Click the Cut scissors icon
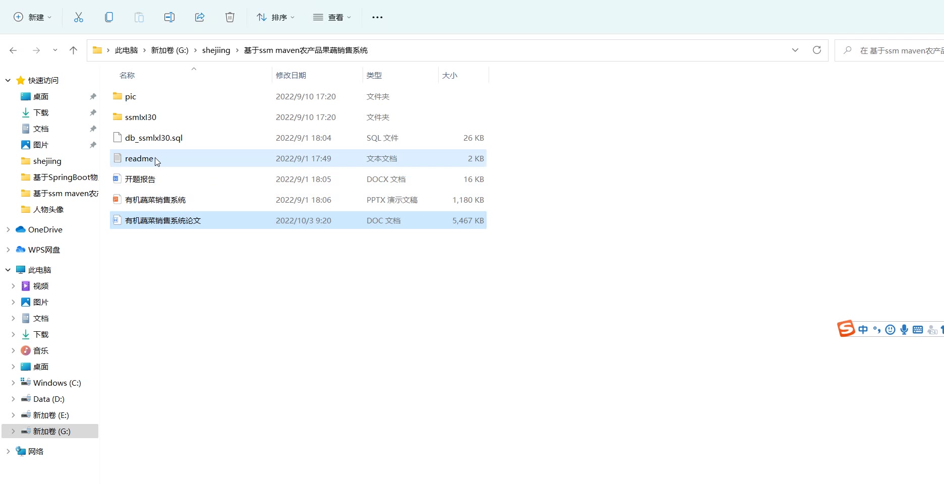The height and width of the screenshot is (484, 944). [x=78, y=17]
